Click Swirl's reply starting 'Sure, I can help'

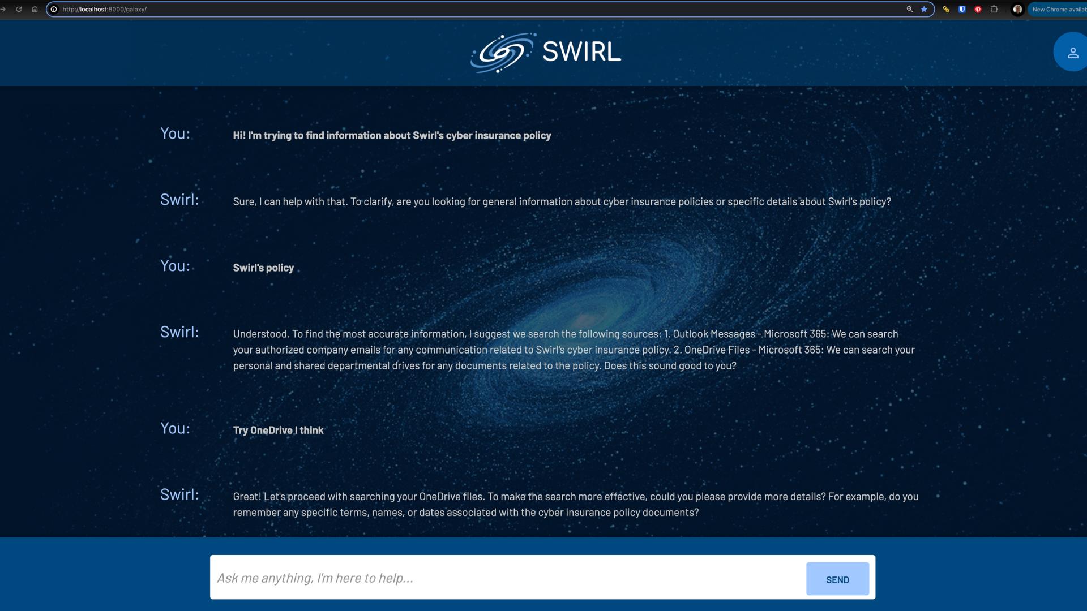(562, 201)
